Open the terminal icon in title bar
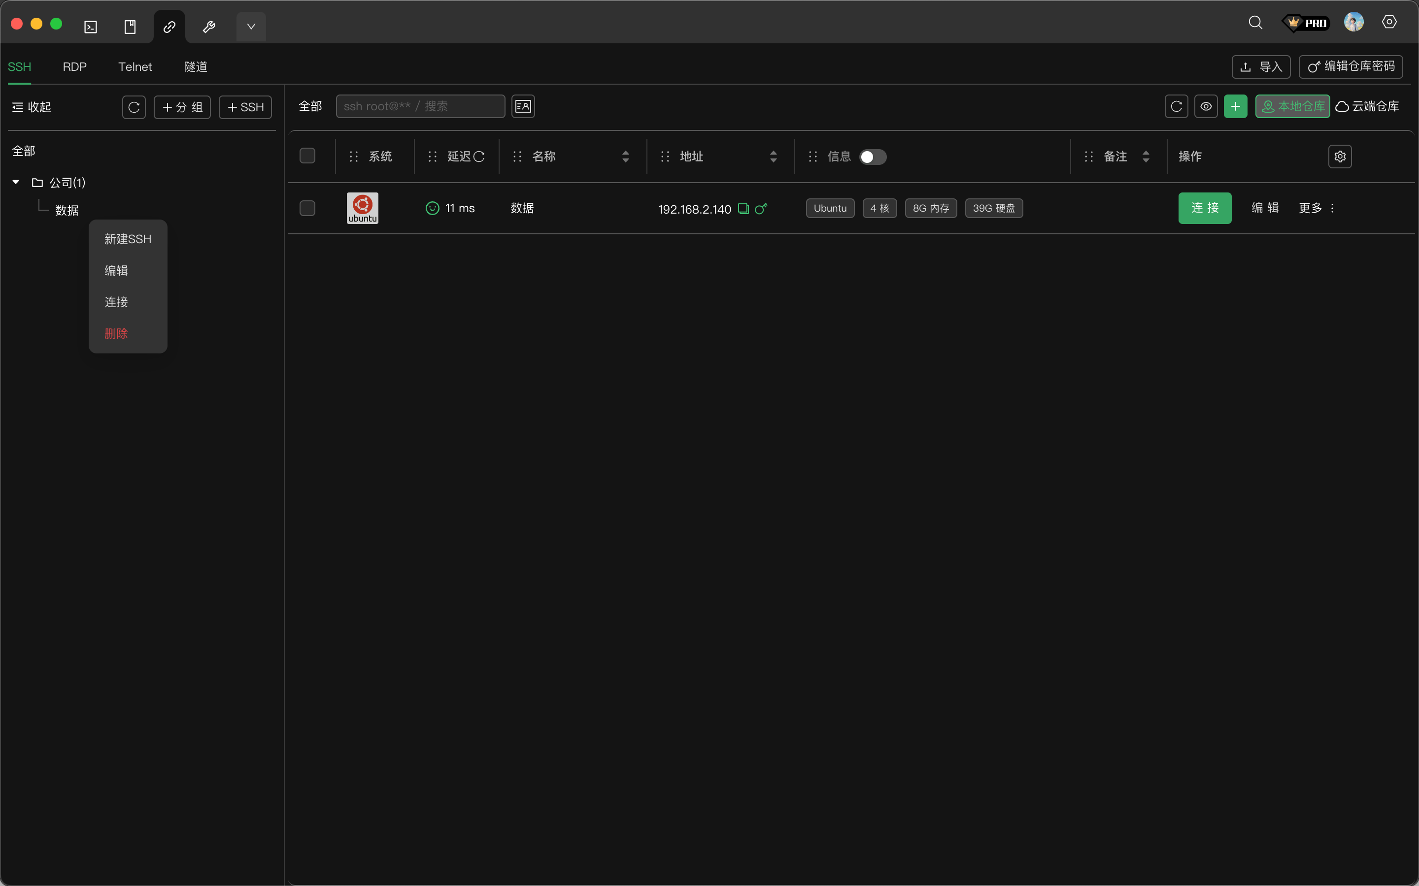 (90, 27)
